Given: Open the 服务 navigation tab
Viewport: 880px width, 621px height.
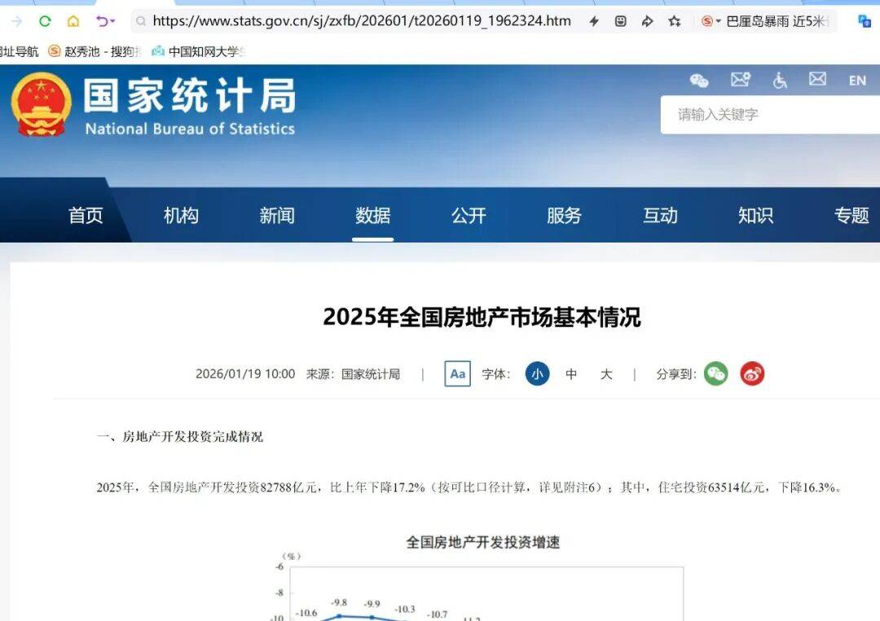Looking at the screenshot, I should (564, 215).
